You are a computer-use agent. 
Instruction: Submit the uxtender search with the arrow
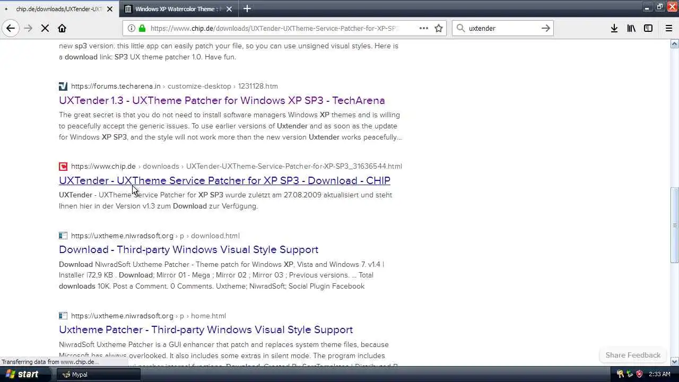click(546, 28)
